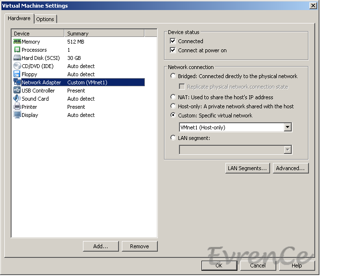342x277 pixels.
Task: Click the Sound Card icon
Action: pyautogui.click(x=17, y=99)
